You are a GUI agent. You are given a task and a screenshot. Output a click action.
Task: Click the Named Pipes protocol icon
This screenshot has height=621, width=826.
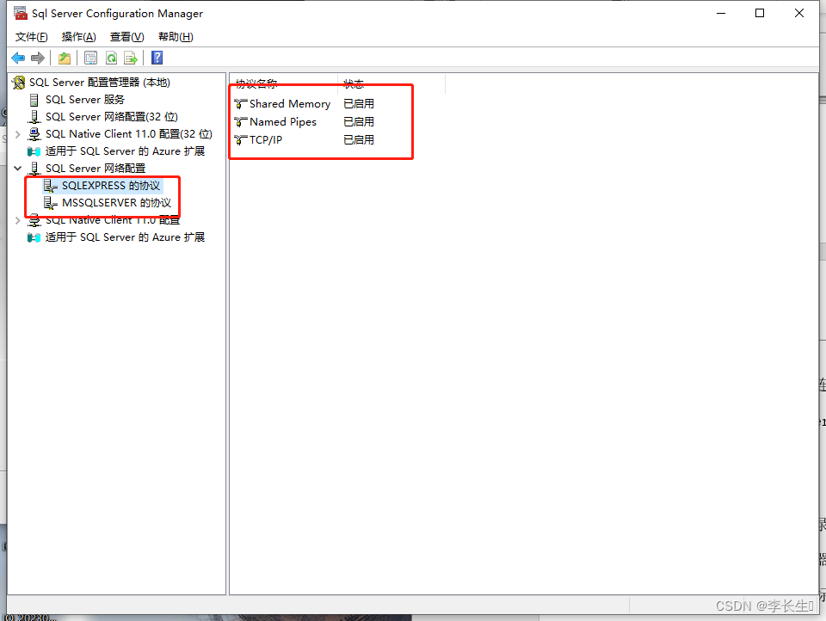click(241, 122)
